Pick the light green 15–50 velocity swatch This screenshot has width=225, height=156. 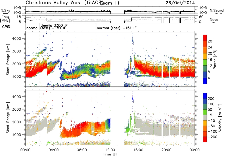(205, 112)
